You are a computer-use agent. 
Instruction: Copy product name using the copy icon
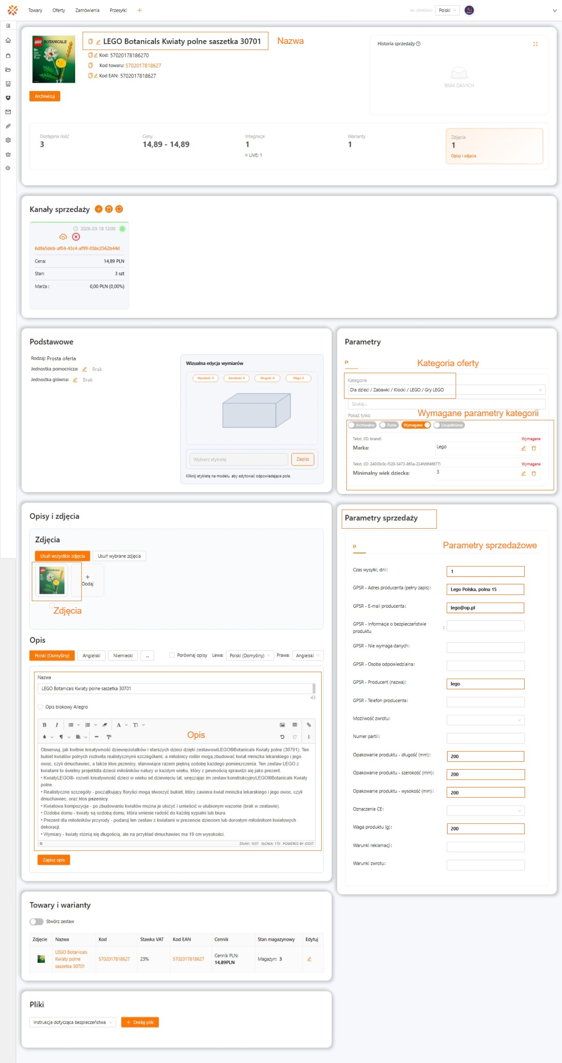tap(91, 42)
